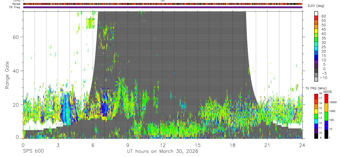Click the green ELEV swatch between 35 and 30
This screenshot has width=340, height=157.
[316, 40]
